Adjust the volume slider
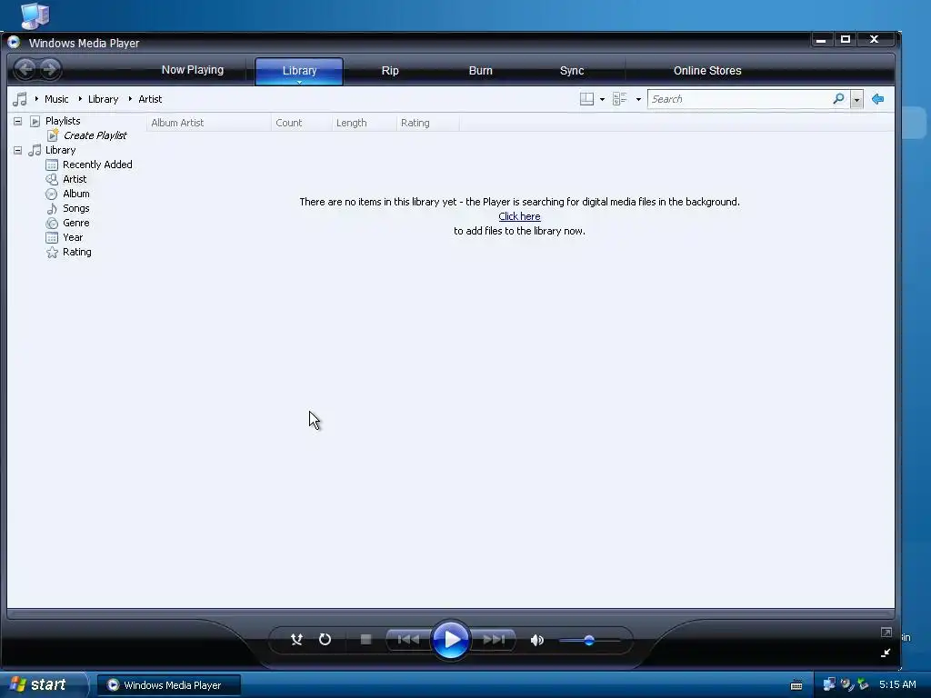This screenshot has height=698, width=931. pyautogui.click(x=589, y=641)
